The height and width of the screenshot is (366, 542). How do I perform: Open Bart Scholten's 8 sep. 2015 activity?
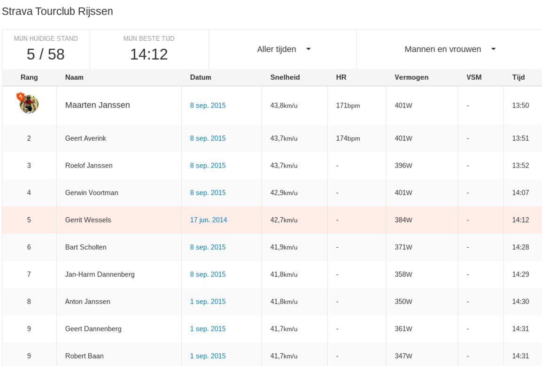pyautogui.click(x=208, y=247)
